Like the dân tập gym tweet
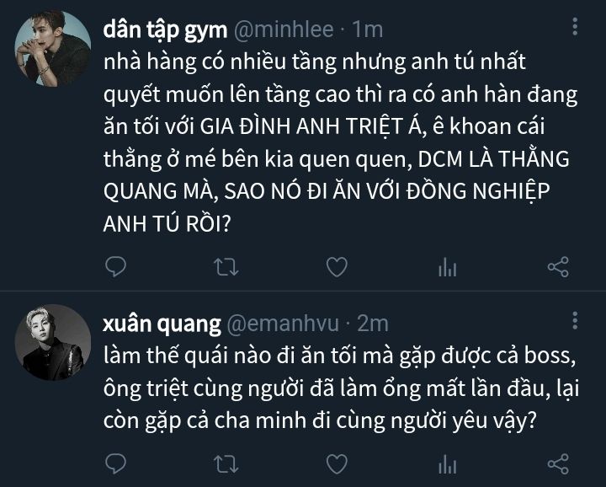606x487 pixels. tap(337, 267)
